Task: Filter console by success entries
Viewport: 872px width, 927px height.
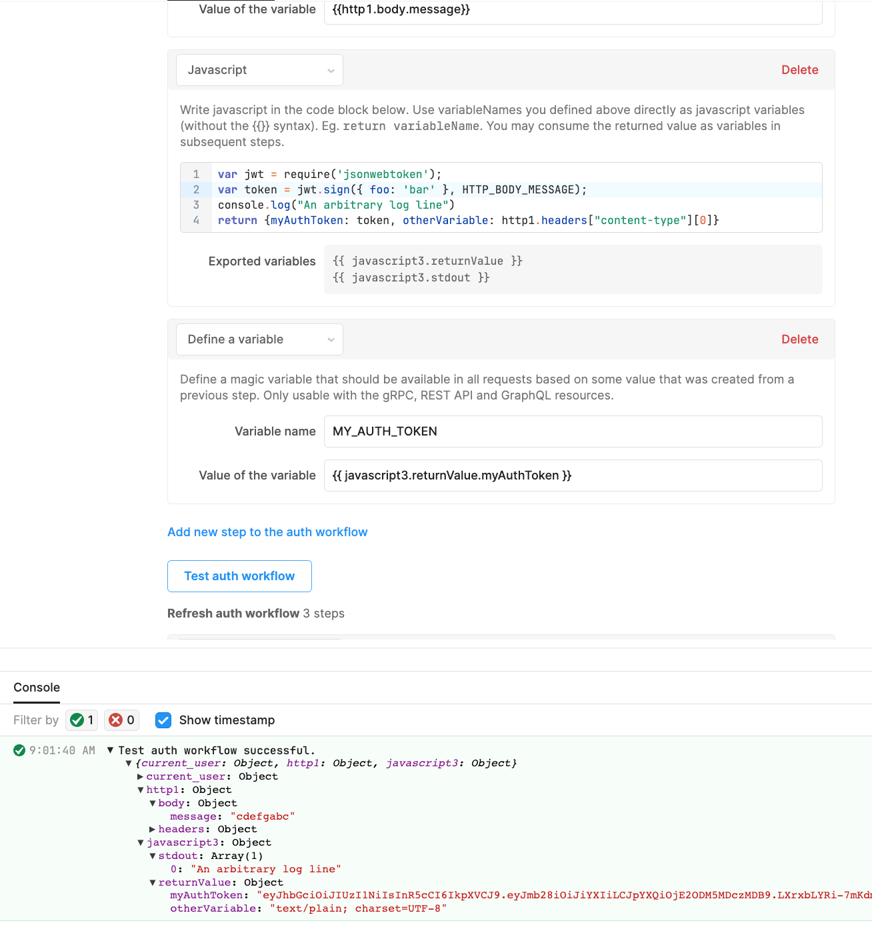Action: coord(82,720)
